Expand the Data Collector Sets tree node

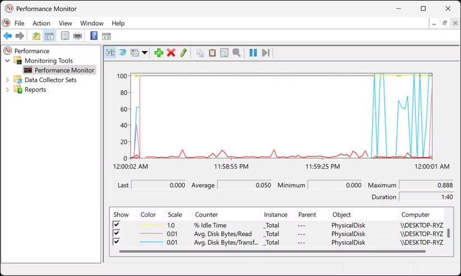[8, 80]
